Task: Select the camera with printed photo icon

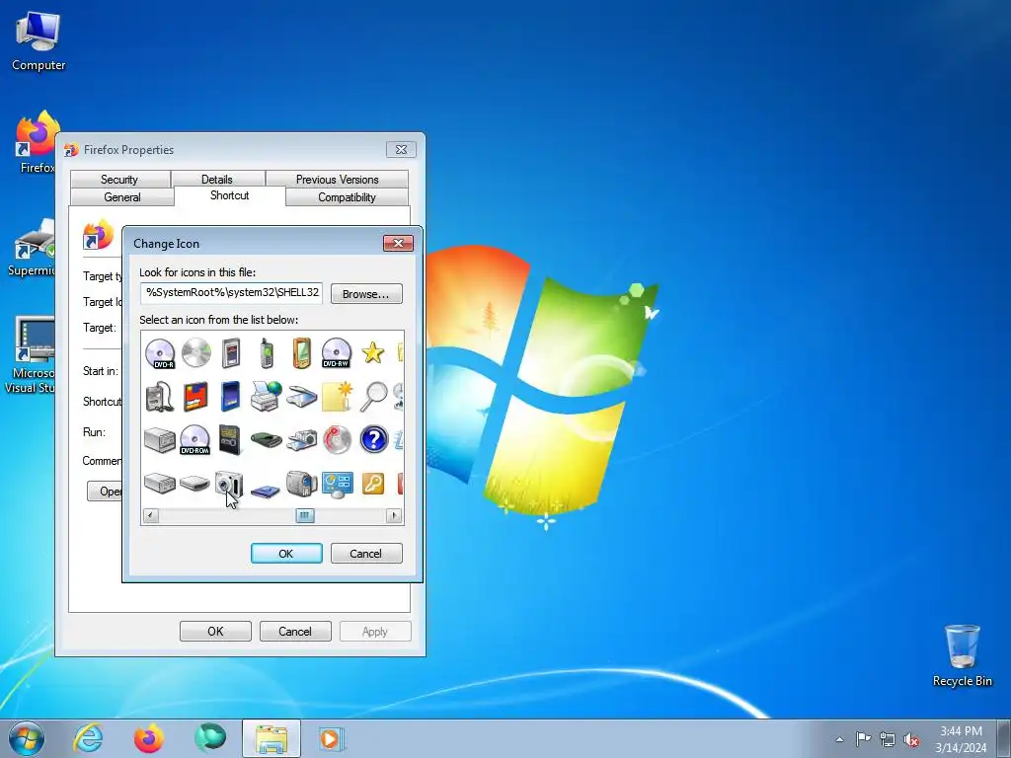Action: pyautogui.click(x=302, y=439)
